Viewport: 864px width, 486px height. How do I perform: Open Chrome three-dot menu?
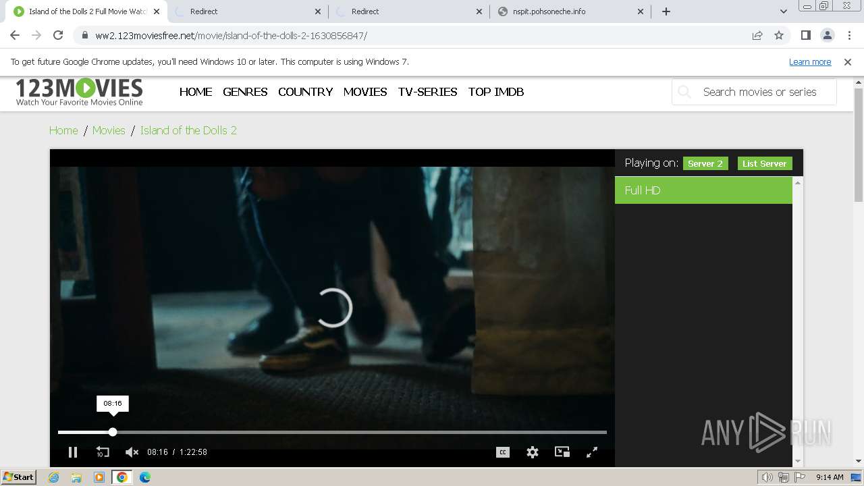(849, 35)
